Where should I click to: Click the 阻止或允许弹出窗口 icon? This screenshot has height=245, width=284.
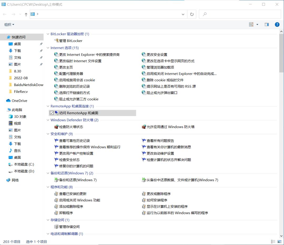pyautogui.click(x=144, y=93)
